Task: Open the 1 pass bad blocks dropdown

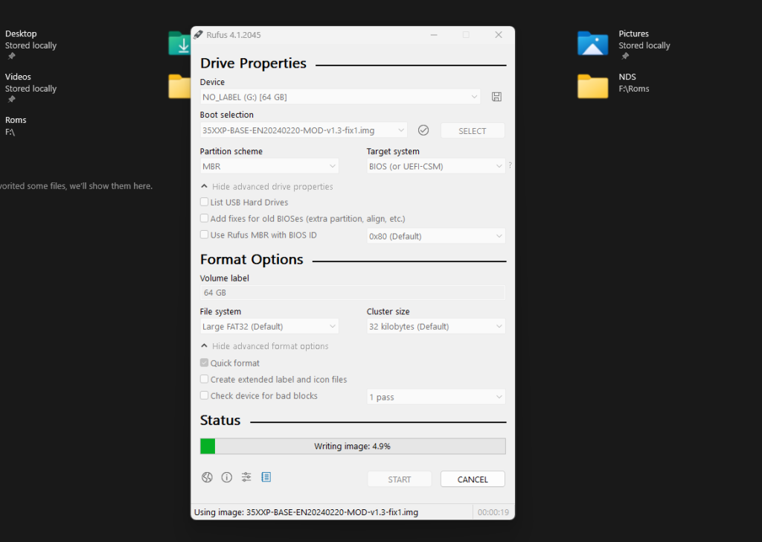Action: pos(436,397)
